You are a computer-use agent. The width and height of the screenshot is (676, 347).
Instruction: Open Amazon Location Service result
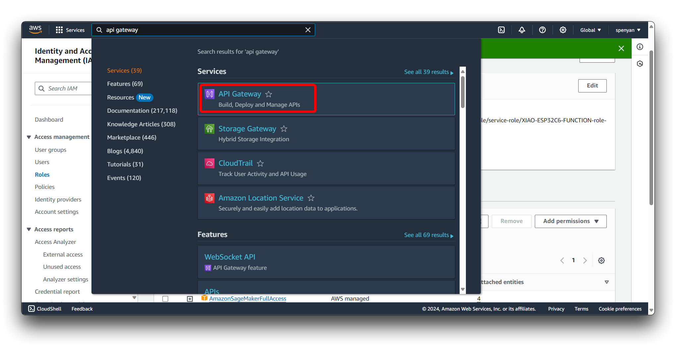261,198
